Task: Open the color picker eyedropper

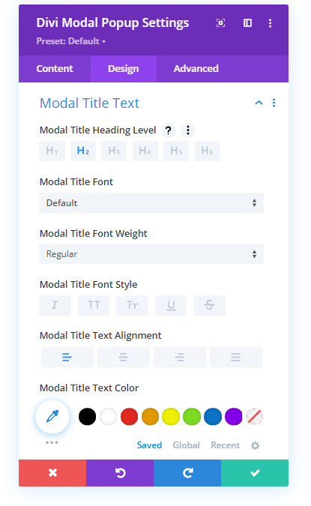Action: point(52,416)
